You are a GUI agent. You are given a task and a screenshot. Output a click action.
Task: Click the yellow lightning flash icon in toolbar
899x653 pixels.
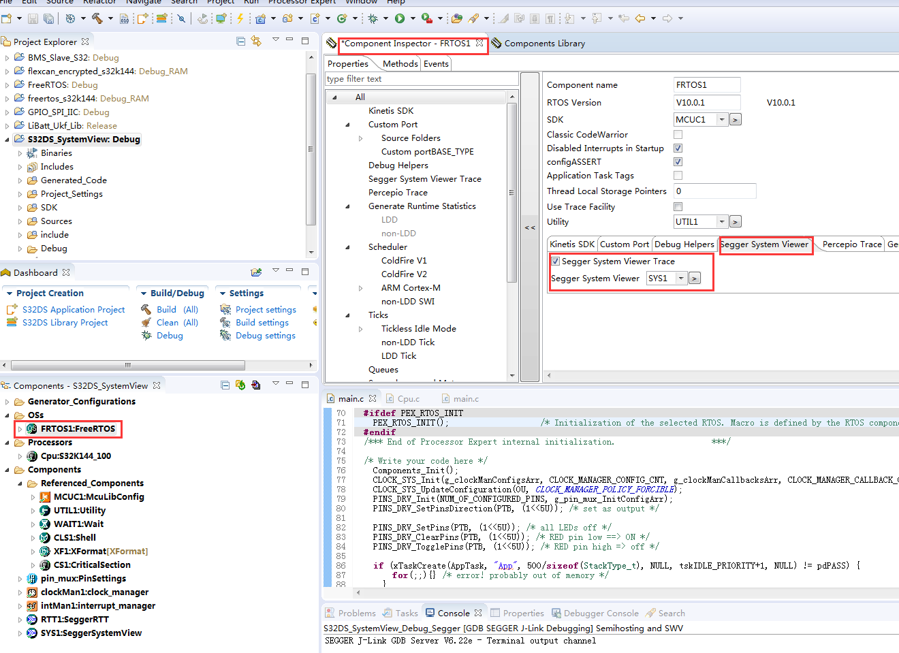pyautogui.click(x=240, y=18)
